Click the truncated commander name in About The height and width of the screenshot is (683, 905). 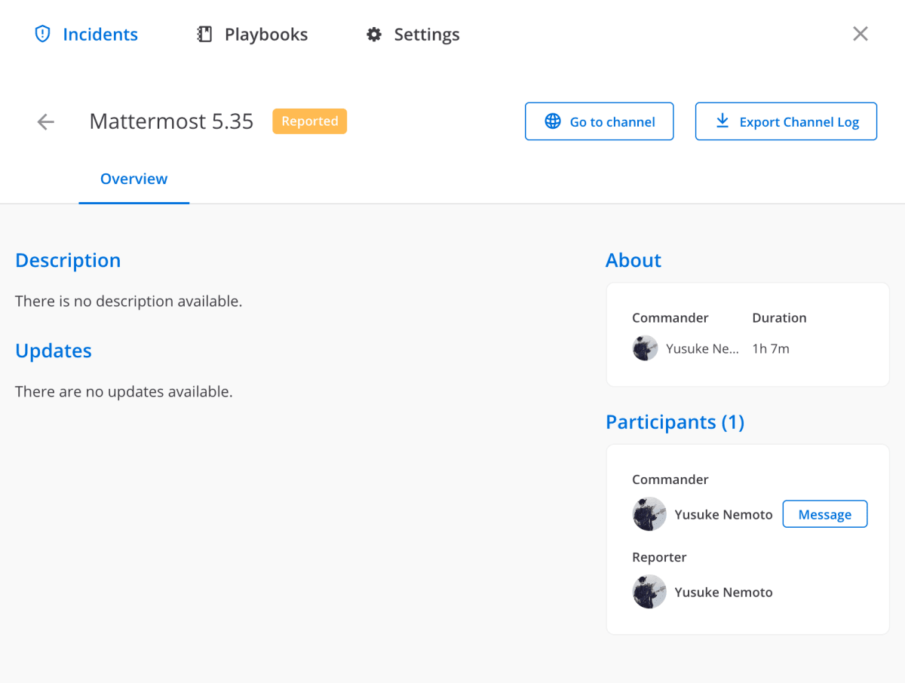coord(702,348)
